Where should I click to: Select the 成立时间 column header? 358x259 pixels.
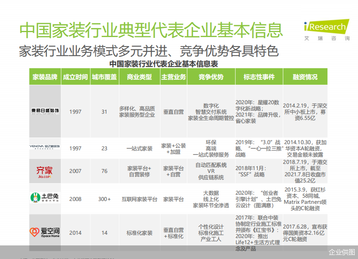(x=75, y=77)
